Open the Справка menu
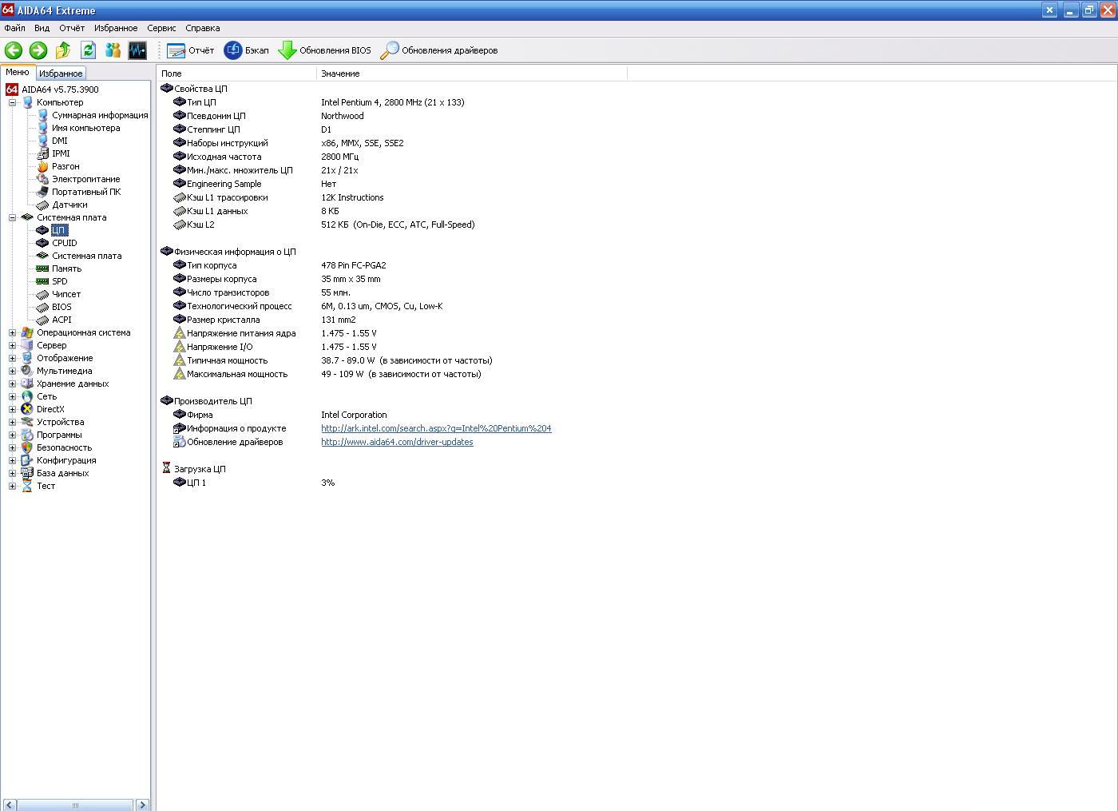 coord(203,28)
